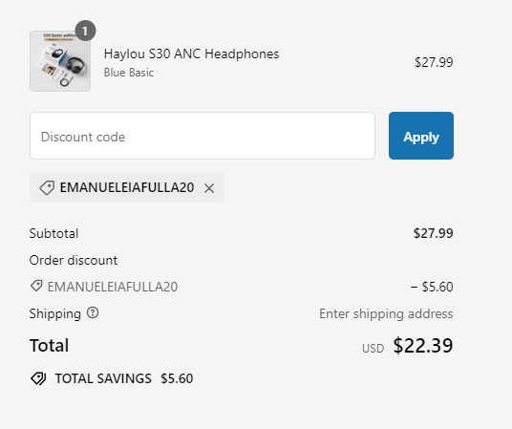This screenshot has width=512, height=429.
Task: Click the quantity badge on the product image
Action: coord(85,31)
